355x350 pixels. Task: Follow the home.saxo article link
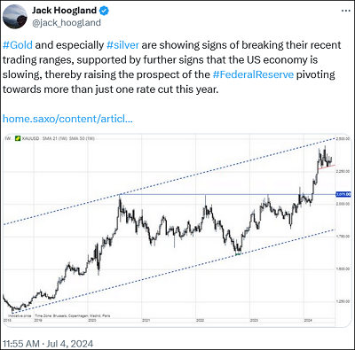67,119
